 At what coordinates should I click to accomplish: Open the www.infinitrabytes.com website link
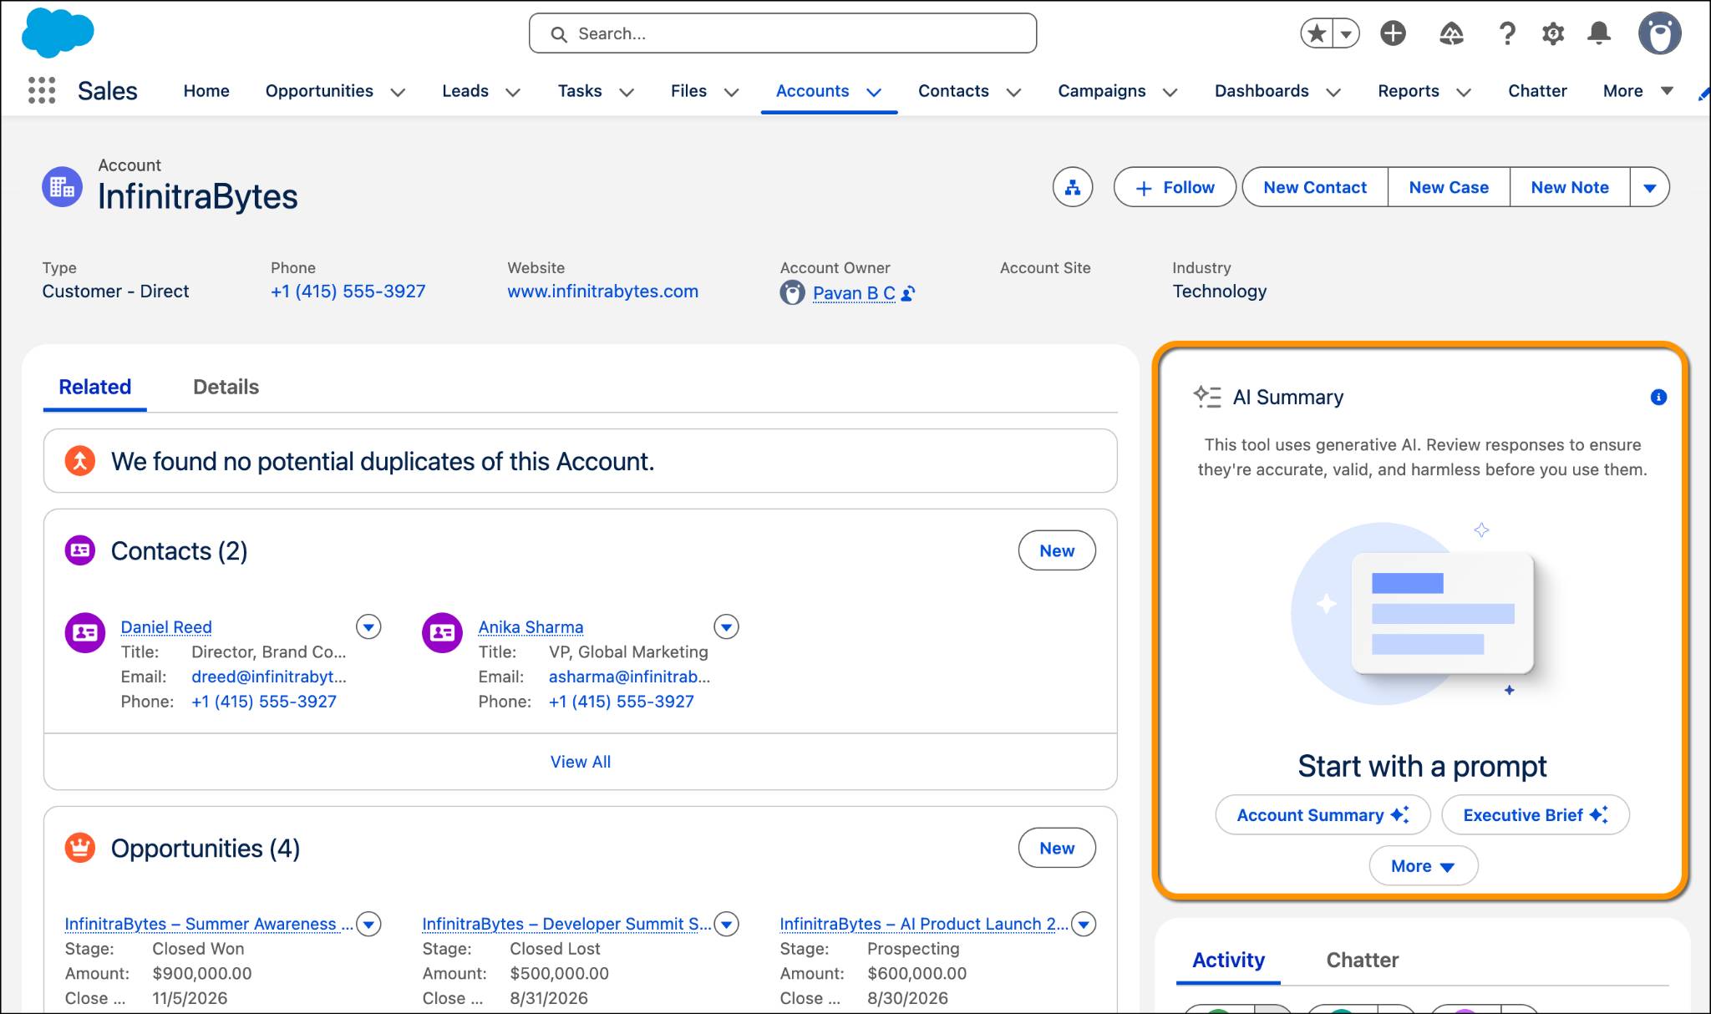602,292
